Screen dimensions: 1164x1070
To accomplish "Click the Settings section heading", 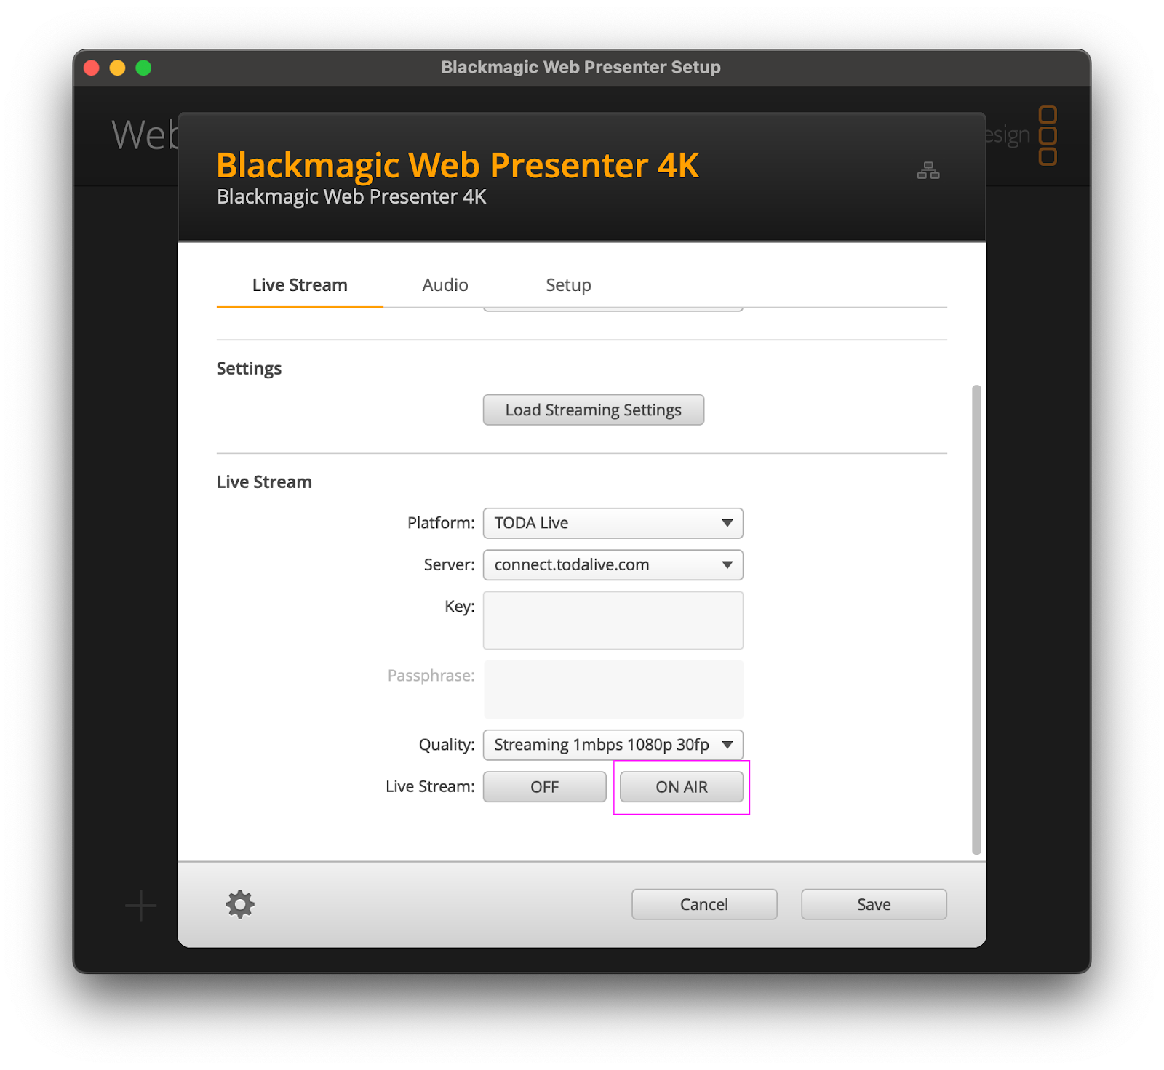I will click(x=249, y=369).
